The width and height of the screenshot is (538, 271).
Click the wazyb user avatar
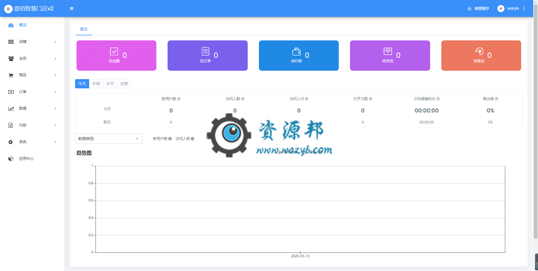click(501, 8)
